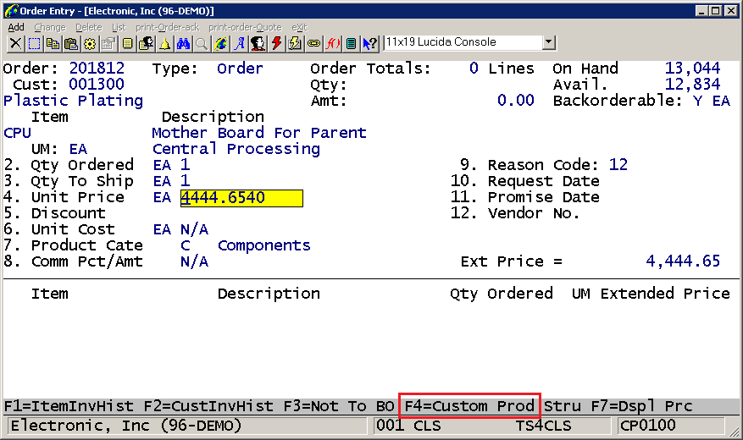Click the Qty Ordered field label
This screenshot has height=440, width=743.
coord(82,165)
